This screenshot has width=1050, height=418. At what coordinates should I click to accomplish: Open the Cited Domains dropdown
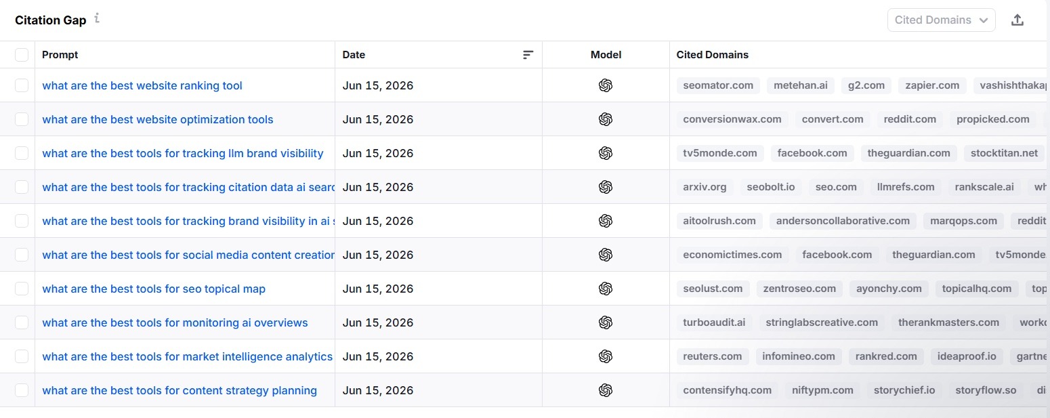(941, 20)
